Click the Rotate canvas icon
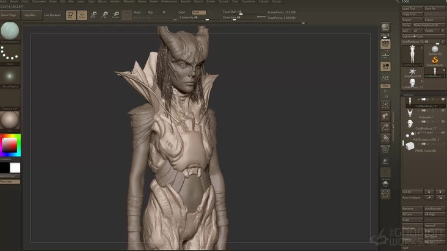Image resolution: width=447 pixels, height=251 pixels. 385,139
